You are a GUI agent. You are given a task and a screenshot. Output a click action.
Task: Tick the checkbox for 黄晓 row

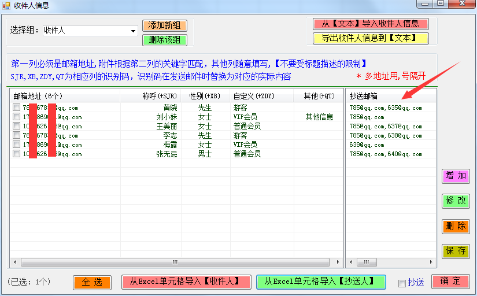16,108
